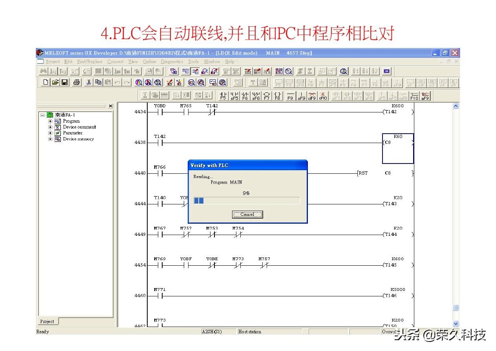This screenshot has width=496, height=351.
Task: Copy selection with the Copy icon
Action: 98,82
